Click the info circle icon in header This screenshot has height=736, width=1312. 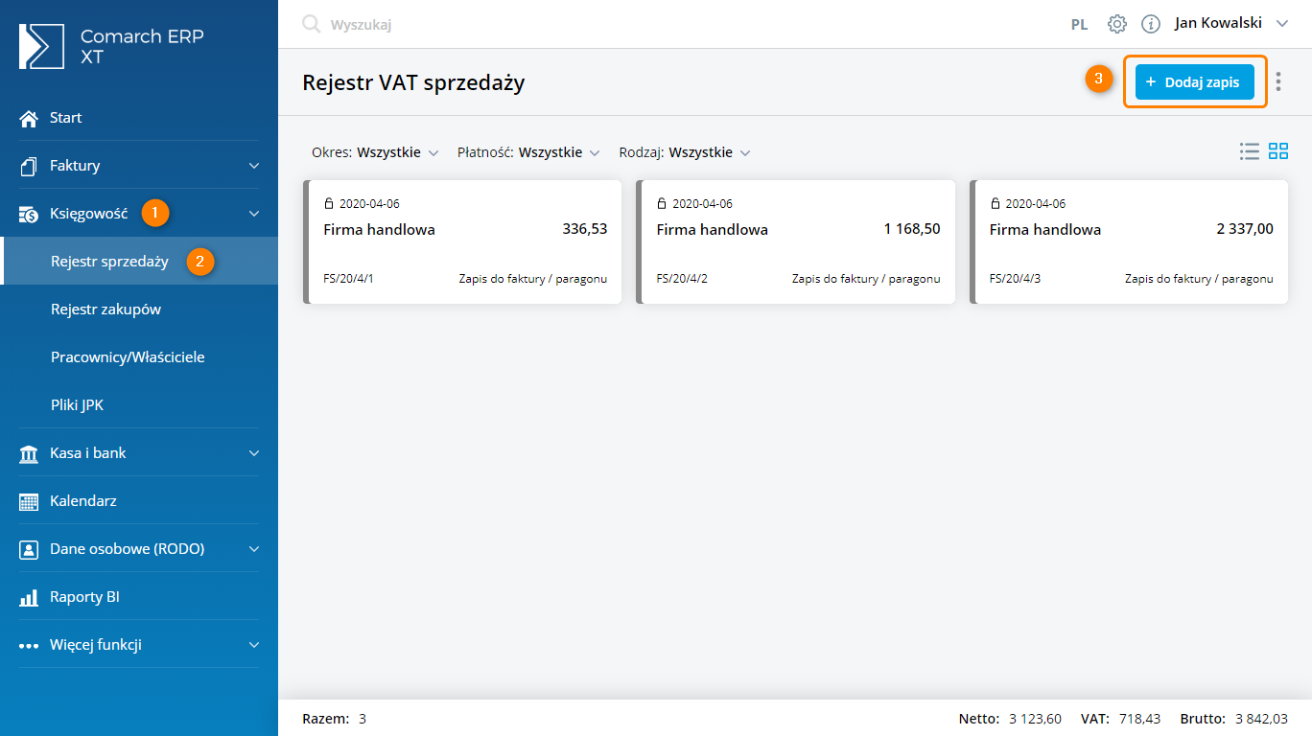click(1151, 24)
